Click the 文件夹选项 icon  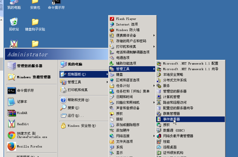pos(112,142)
